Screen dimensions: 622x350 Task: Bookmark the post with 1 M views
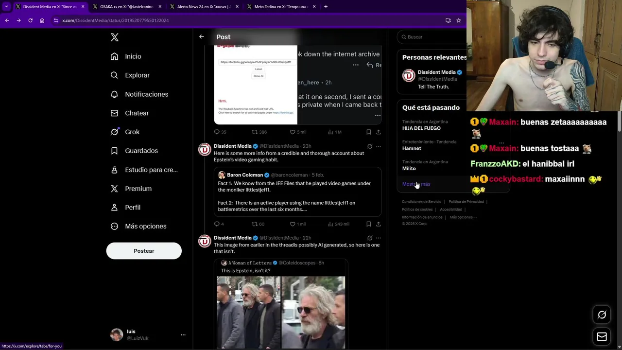368,132
